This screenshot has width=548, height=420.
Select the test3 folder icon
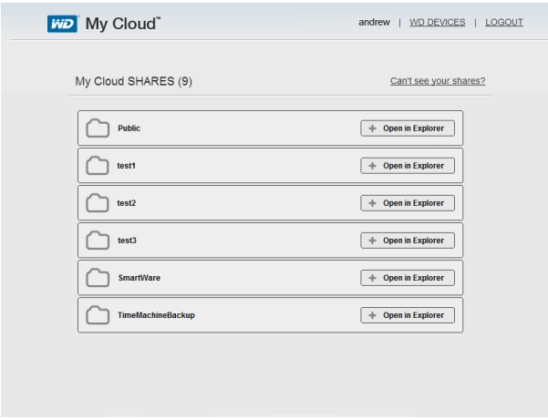[98, 241]
